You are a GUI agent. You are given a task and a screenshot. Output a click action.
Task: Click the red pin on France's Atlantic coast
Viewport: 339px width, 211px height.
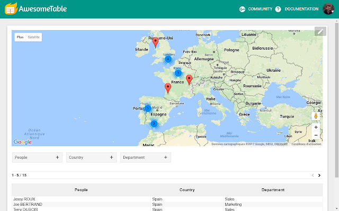pyautogui.click(x=168, y=88)
